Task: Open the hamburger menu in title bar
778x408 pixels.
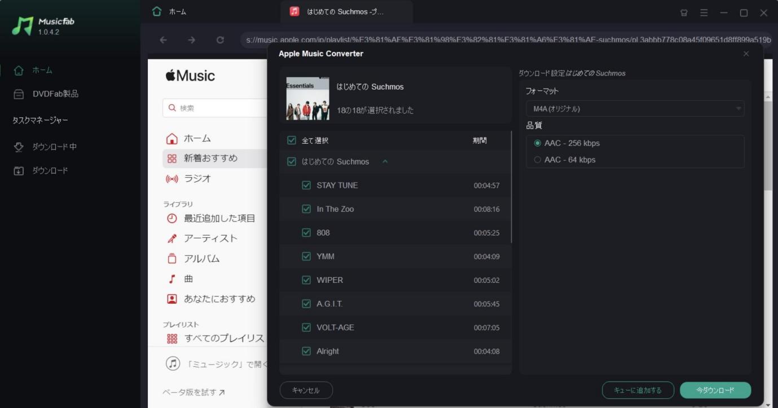Action: click(704, 12)
